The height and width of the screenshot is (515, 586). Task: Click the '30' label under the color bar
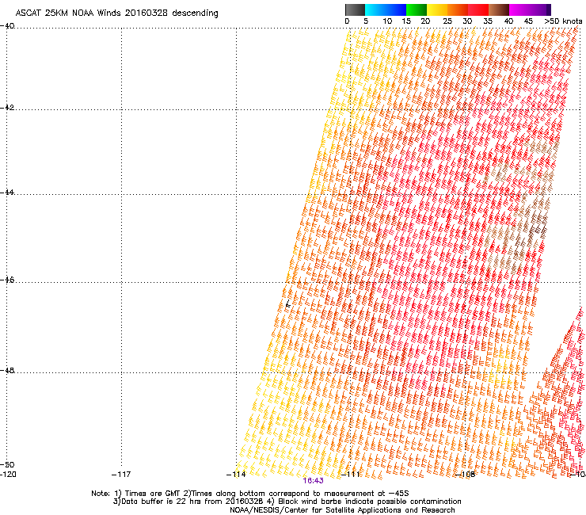(x=467, y=21)
